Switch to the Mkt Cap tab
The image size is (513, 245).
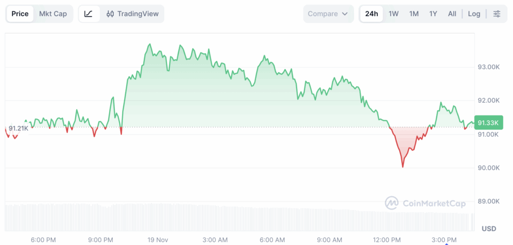[53, 14]
